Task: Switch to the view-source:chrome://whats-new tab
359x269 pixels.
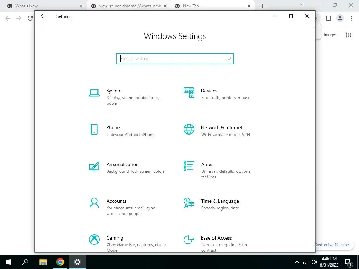Action: click(129, 6)
